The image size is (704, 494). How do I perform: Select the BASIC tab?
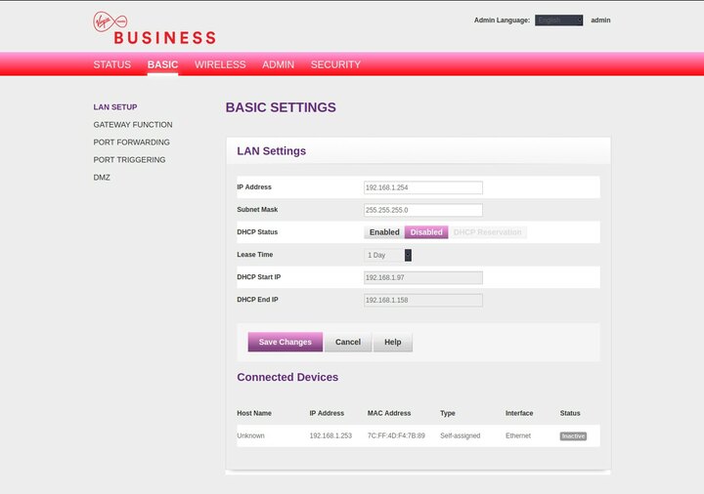(162, 64)
